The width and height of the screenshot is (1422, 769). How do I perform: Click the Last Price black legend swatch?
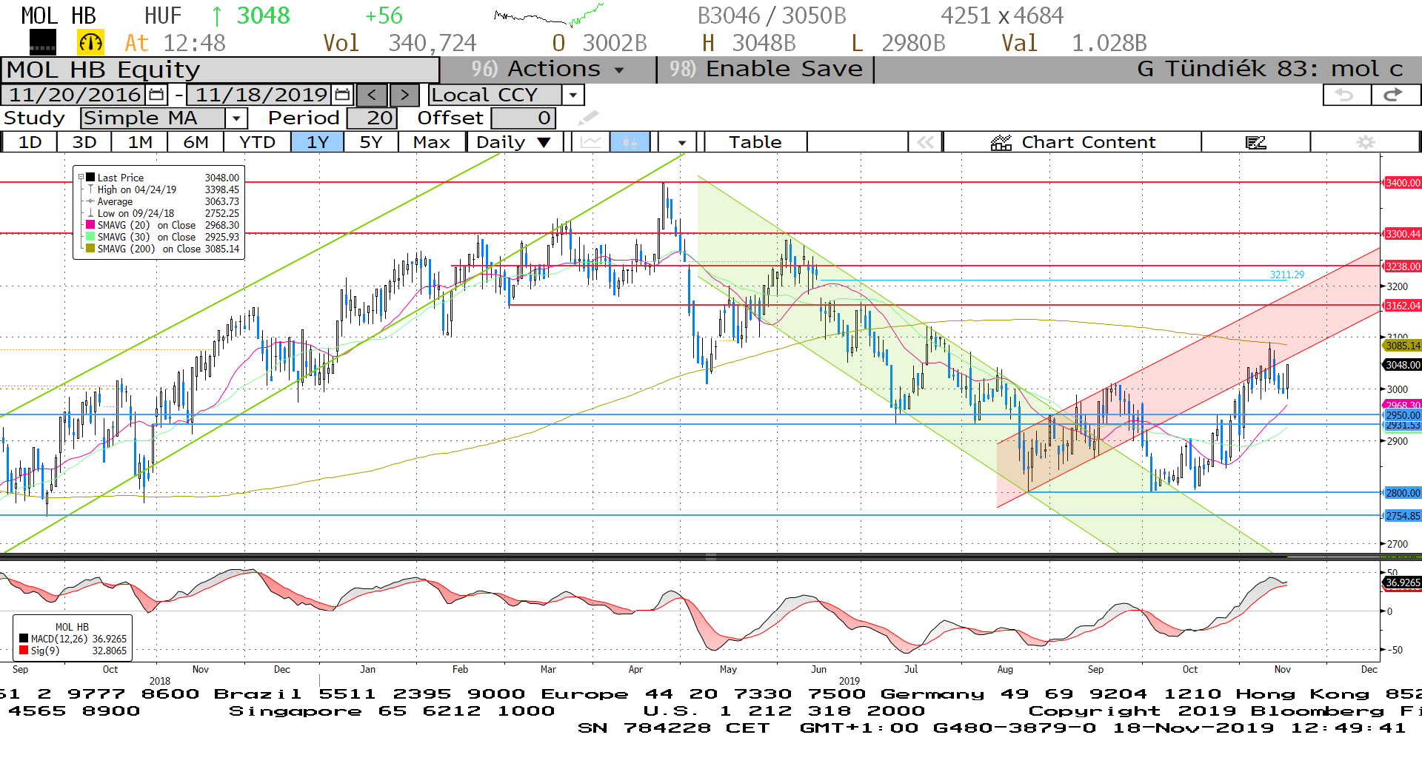click(x=90, y=178)
